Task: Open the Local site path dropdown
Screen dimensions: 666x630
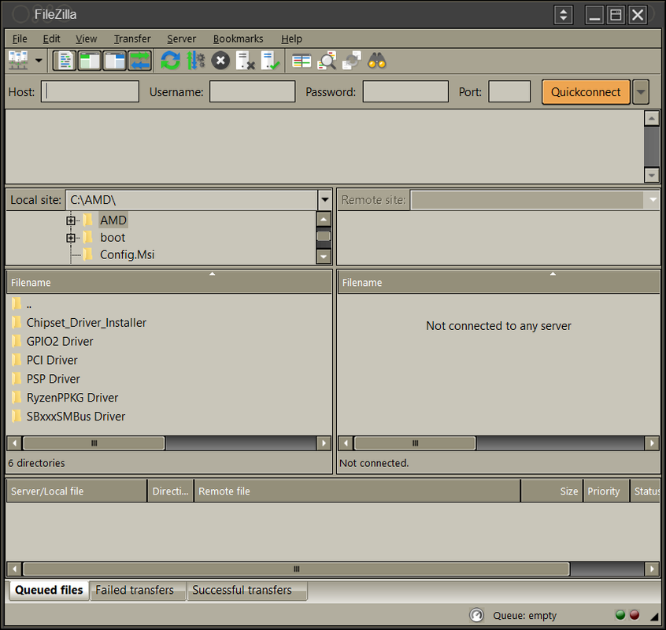Action: coord(325,200)
